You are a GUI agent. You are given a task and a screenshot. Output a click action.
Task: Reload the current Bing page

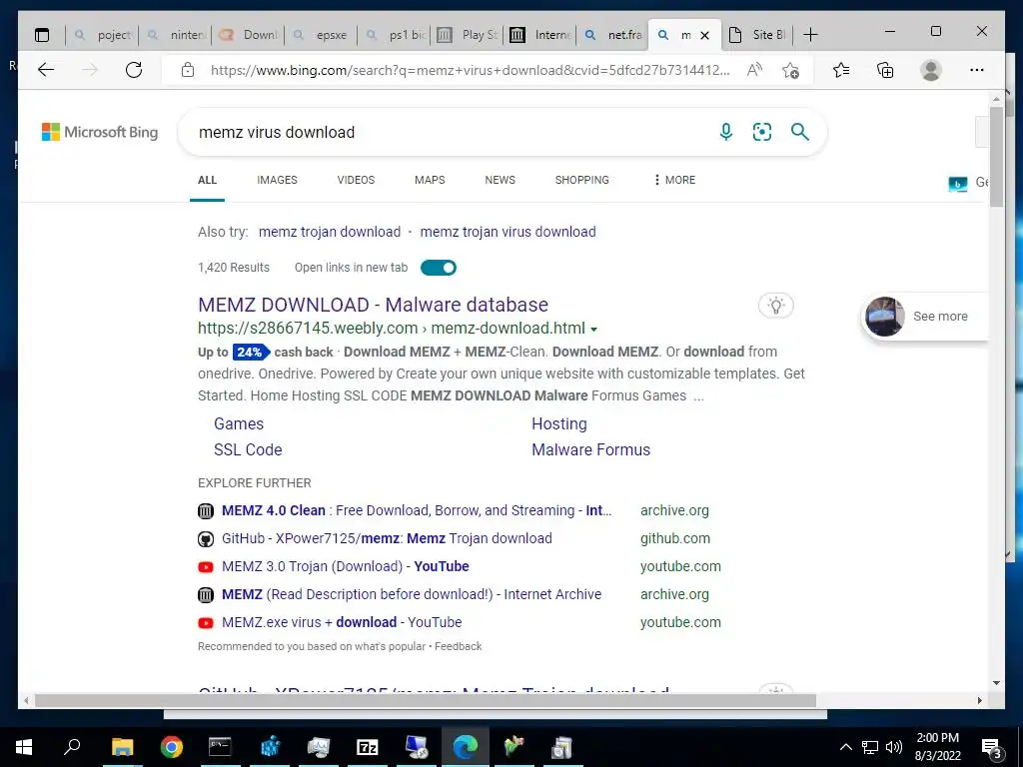[x=134, y=70]
